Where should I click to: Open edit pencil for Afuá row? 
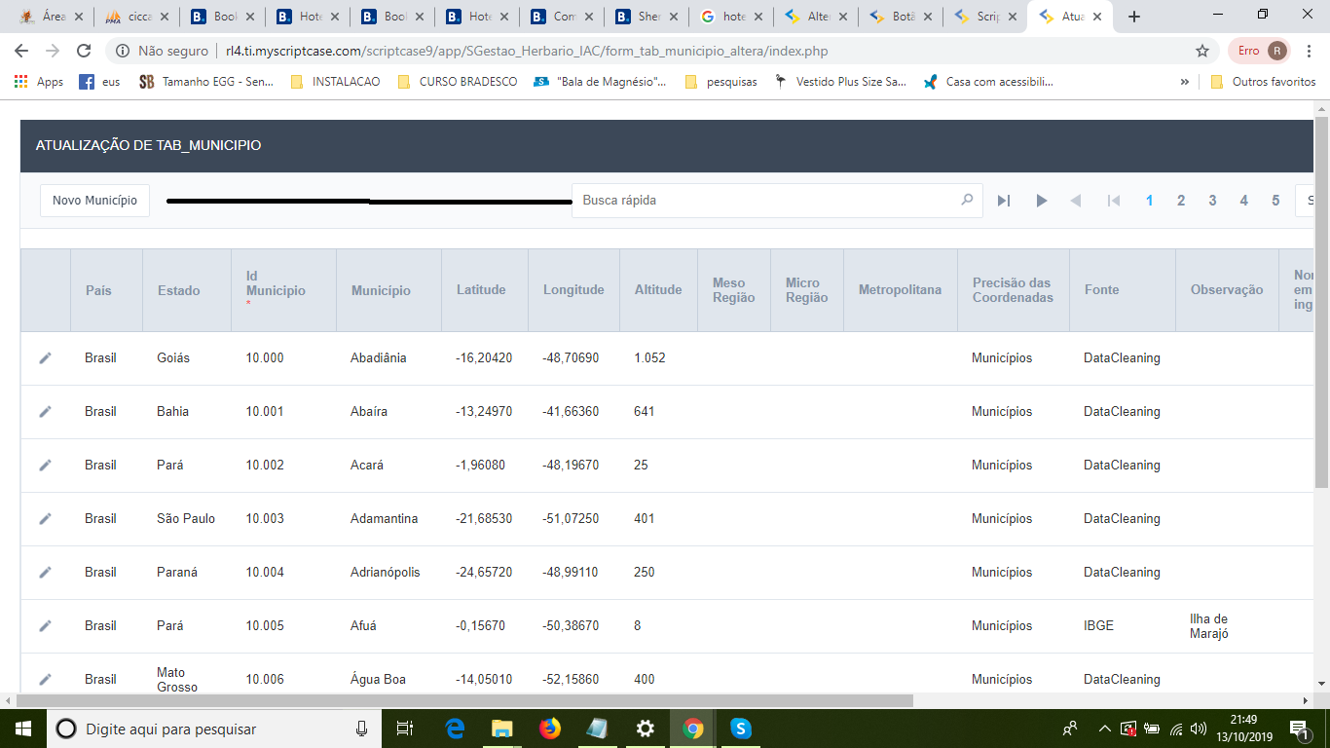[45, 626]
